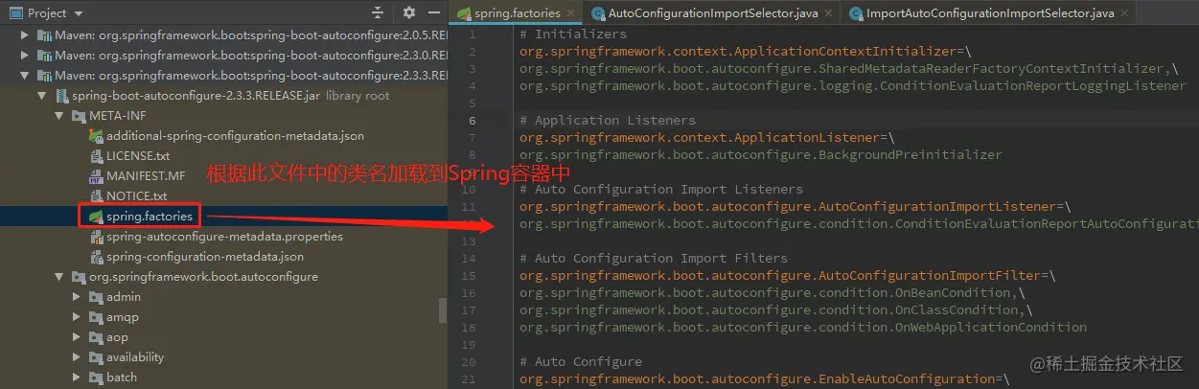Click class icon on AutoConfigurationImportSelector.java tab
The height and width of the screenshot is (389, 1199).
tap(598, 13)
